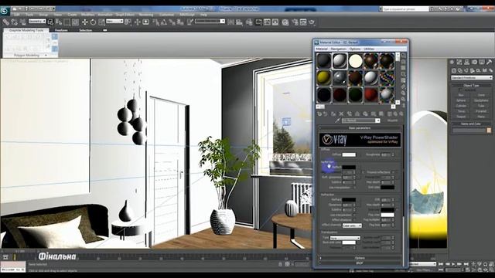The image size is (495, 278).
Task: Toggle Background icon beside sample slots
Action: [x=404, y=68]
